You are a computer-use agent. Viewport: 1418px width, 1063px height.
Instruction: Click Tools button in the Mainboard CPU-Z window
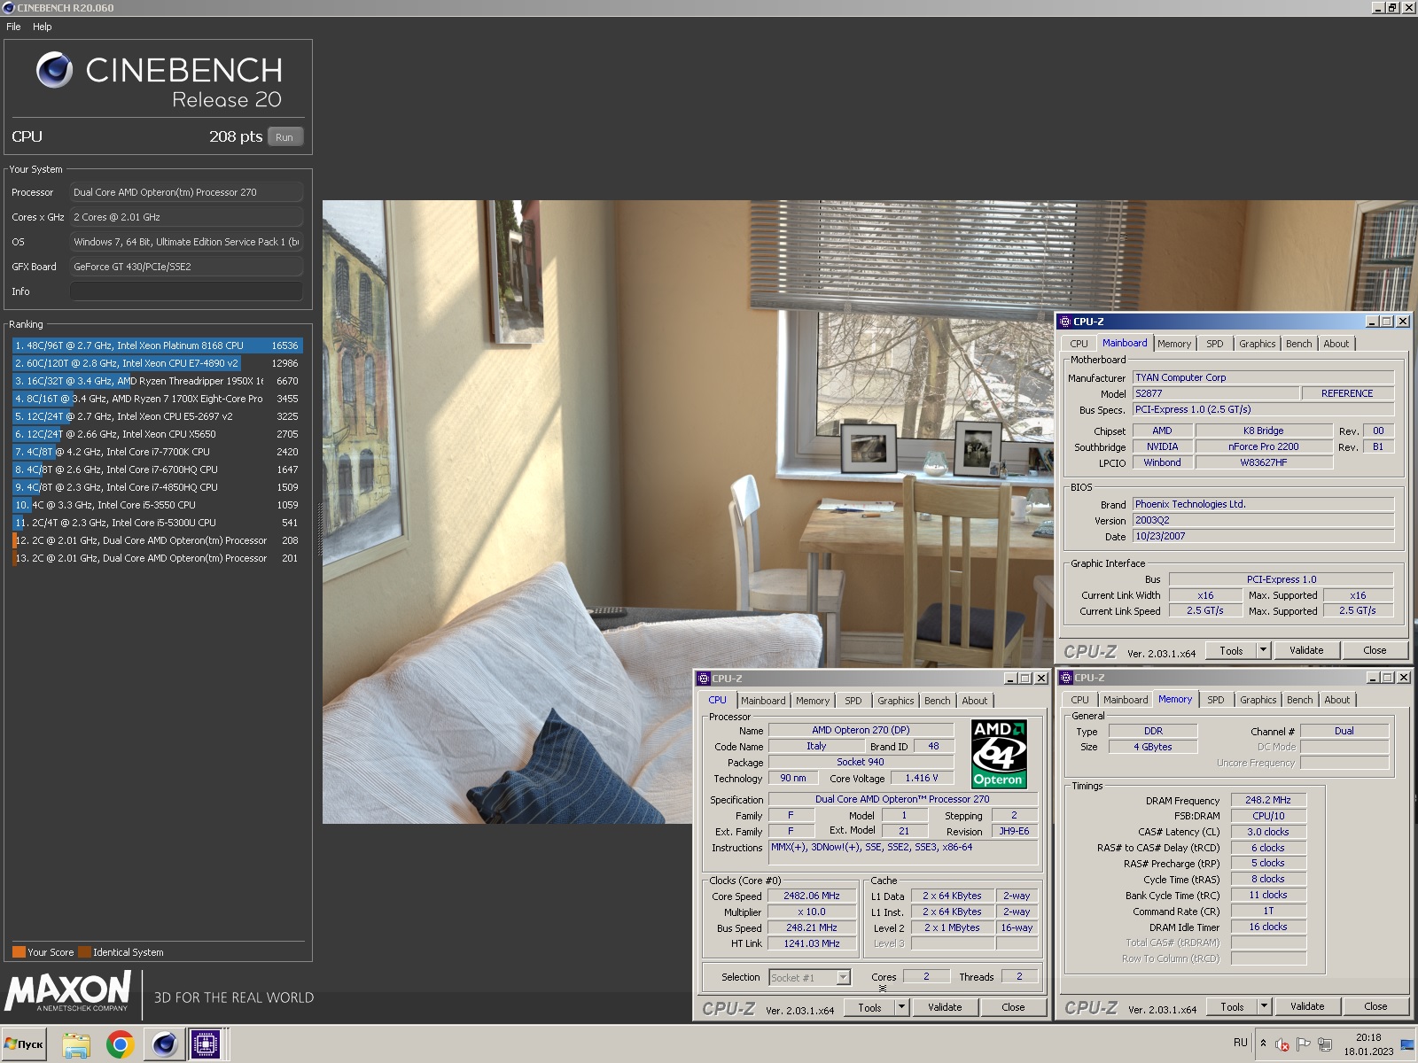tap(1231, 650)
